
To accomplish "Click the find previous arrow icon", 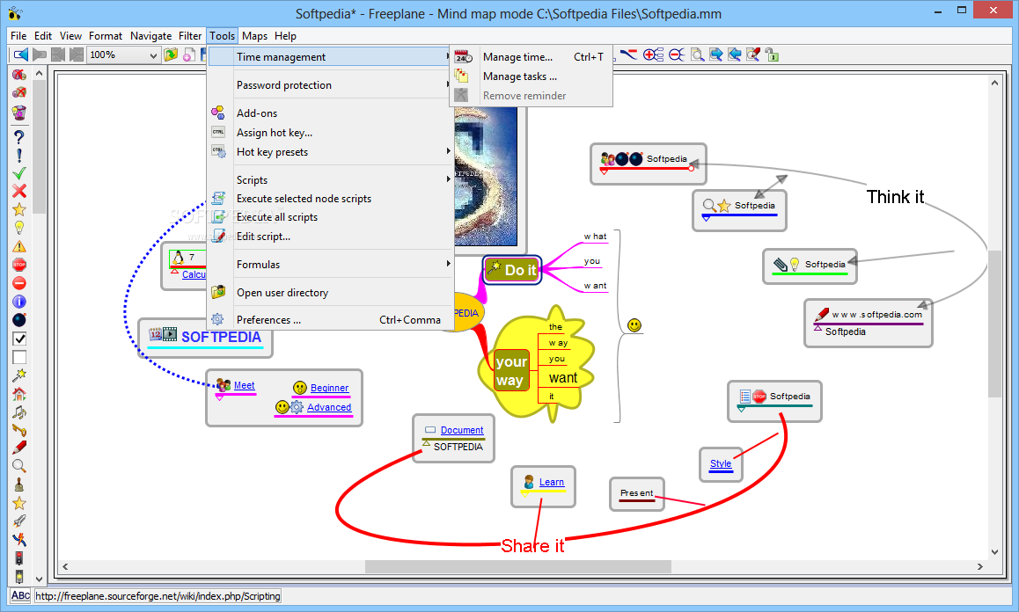I will (735, 55).
